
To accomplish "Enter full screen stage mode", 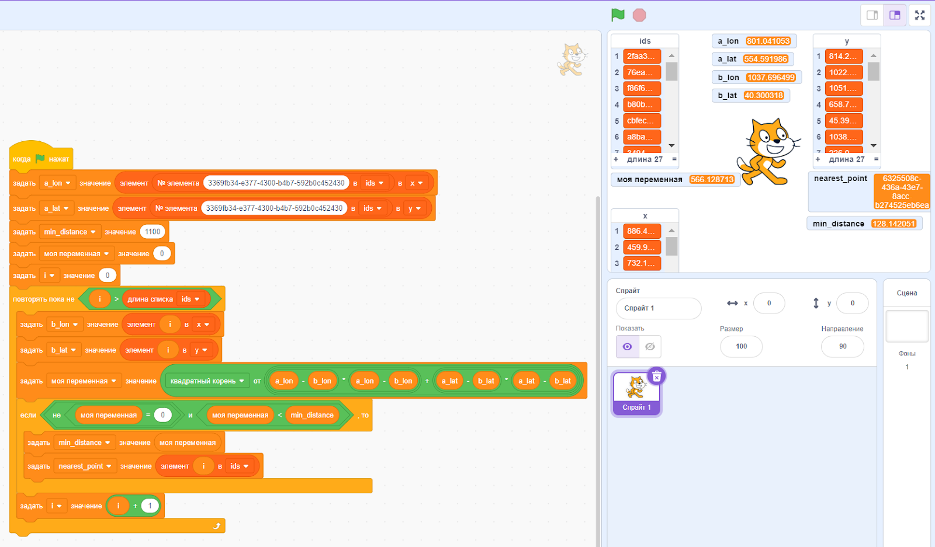I will [920, 15].
